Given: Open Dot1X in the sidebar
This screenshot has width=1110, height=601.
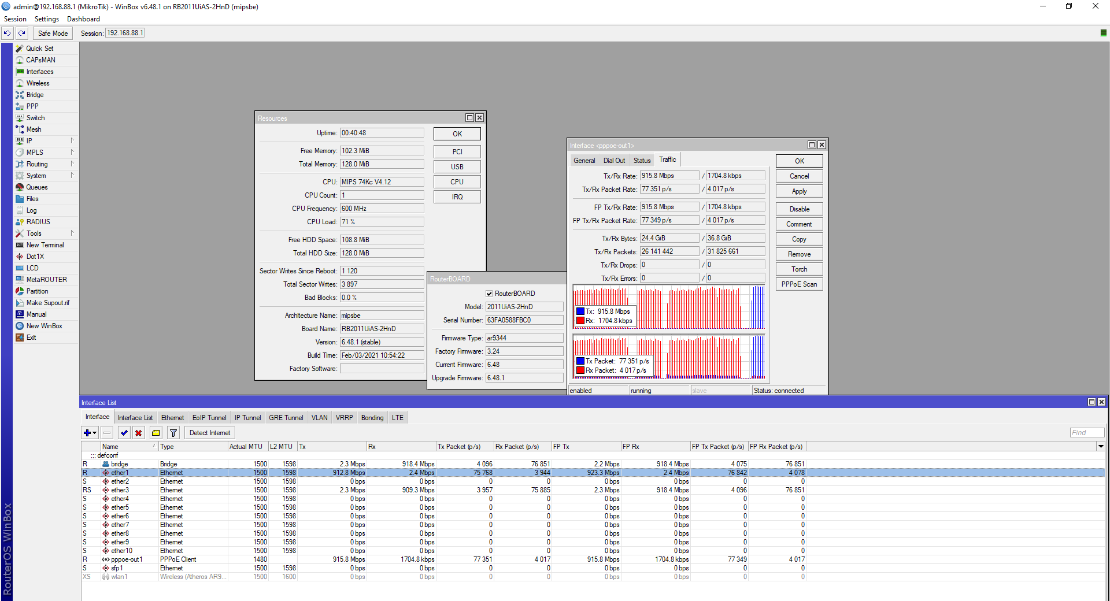Looking at the screenshot, I should point(35,257).
